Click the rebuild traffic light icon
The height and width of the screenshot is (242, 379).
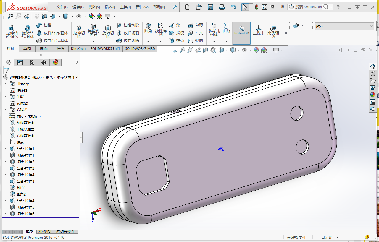(x=257, y=7)
